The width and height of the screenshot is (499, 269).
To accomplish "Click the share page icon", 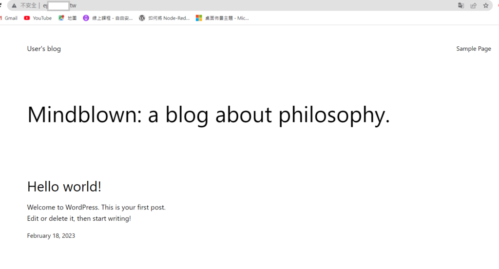I will 473,5.
